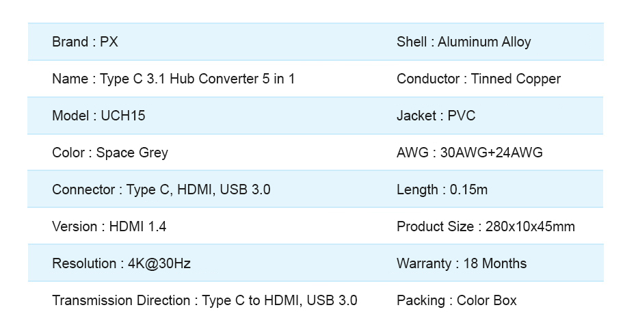Select the Length : 0.15m cell
The image size is (636, 327).
click(442, 190)
